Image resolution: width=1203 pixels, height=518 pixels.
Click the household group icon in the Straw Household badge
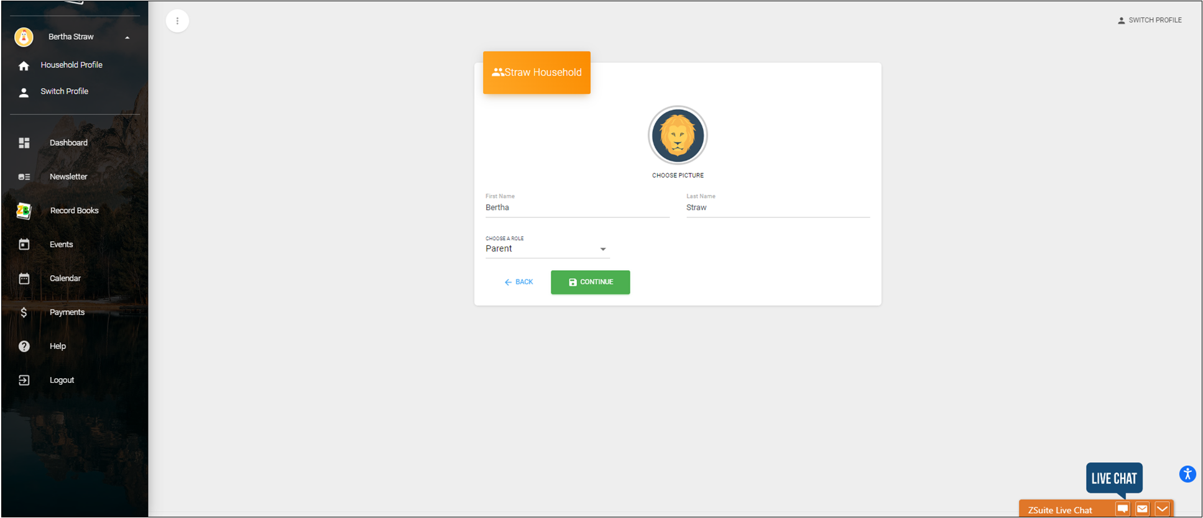coord(497,73)
